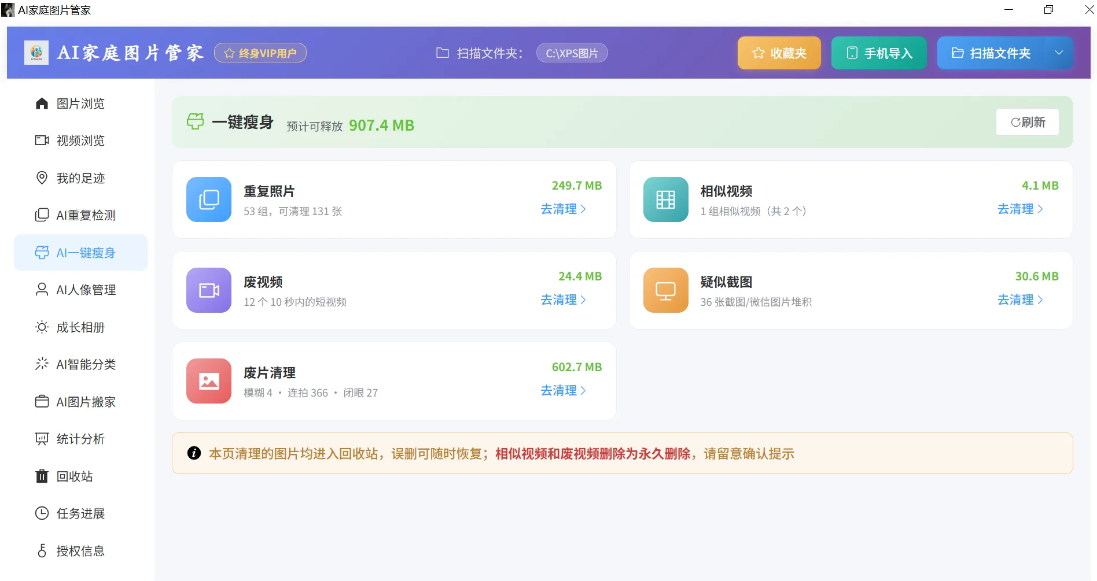Click the purple 废视频 camera icon

click(x=209, y=290)
